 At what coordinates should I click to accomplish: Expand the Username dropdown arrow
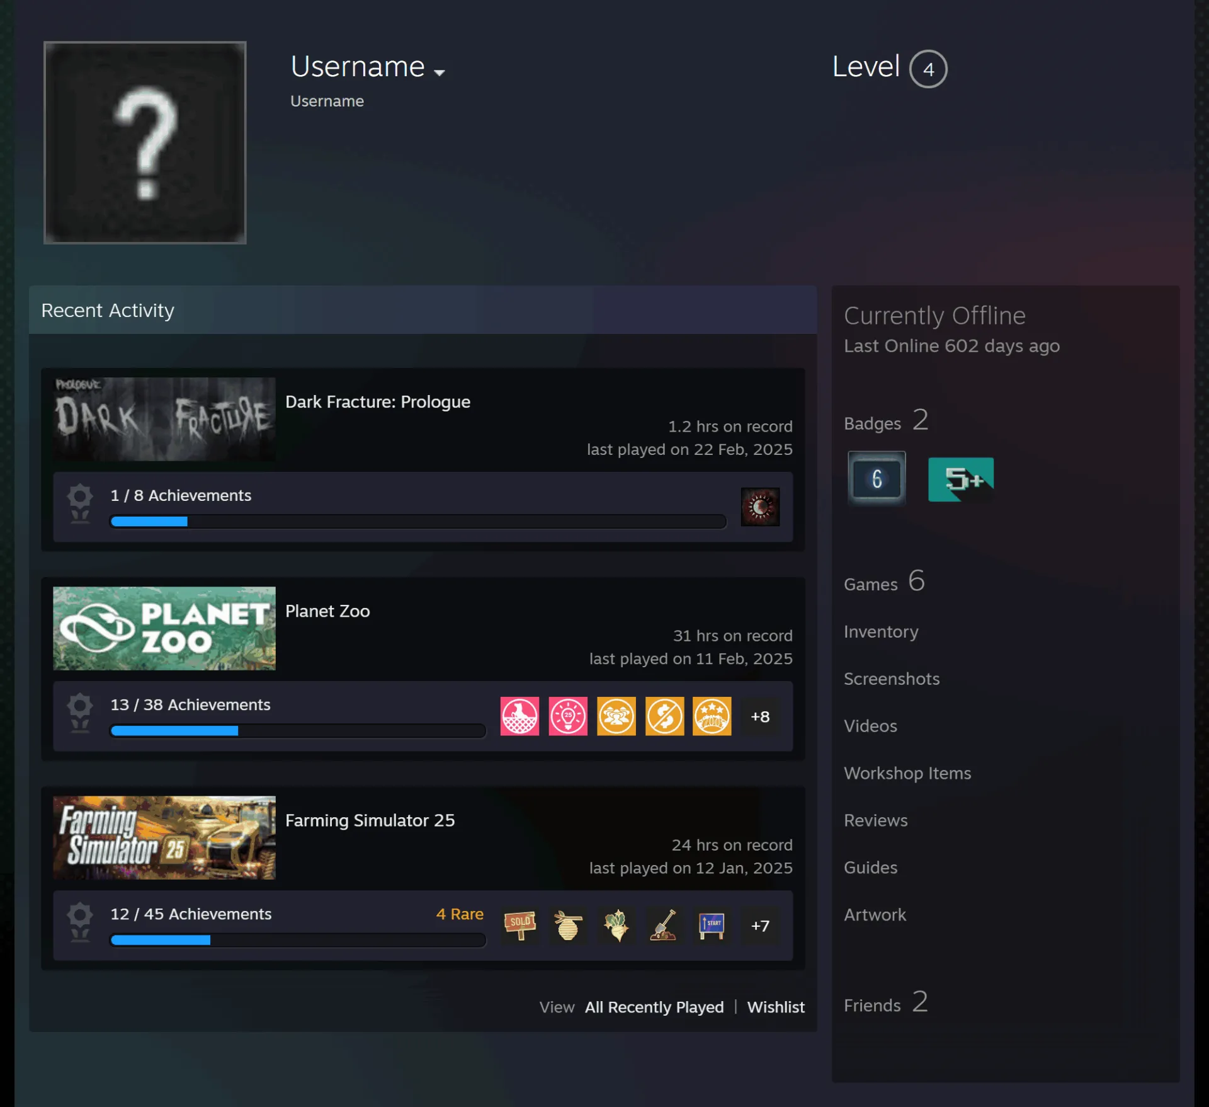click(x=440, y=72)
